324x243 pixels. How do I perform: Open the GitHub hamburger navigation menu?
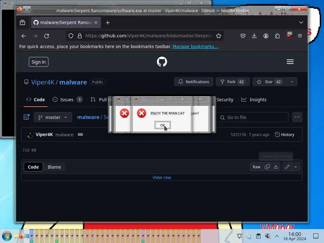click(x=290, y=62)
